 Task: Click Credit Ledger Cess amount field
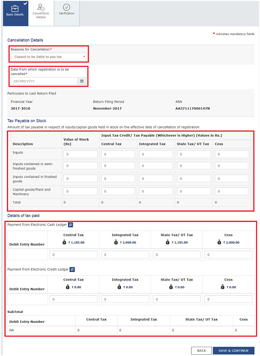229,299
